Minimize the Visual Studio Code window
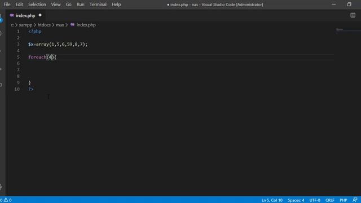 [x=333, y=5]
